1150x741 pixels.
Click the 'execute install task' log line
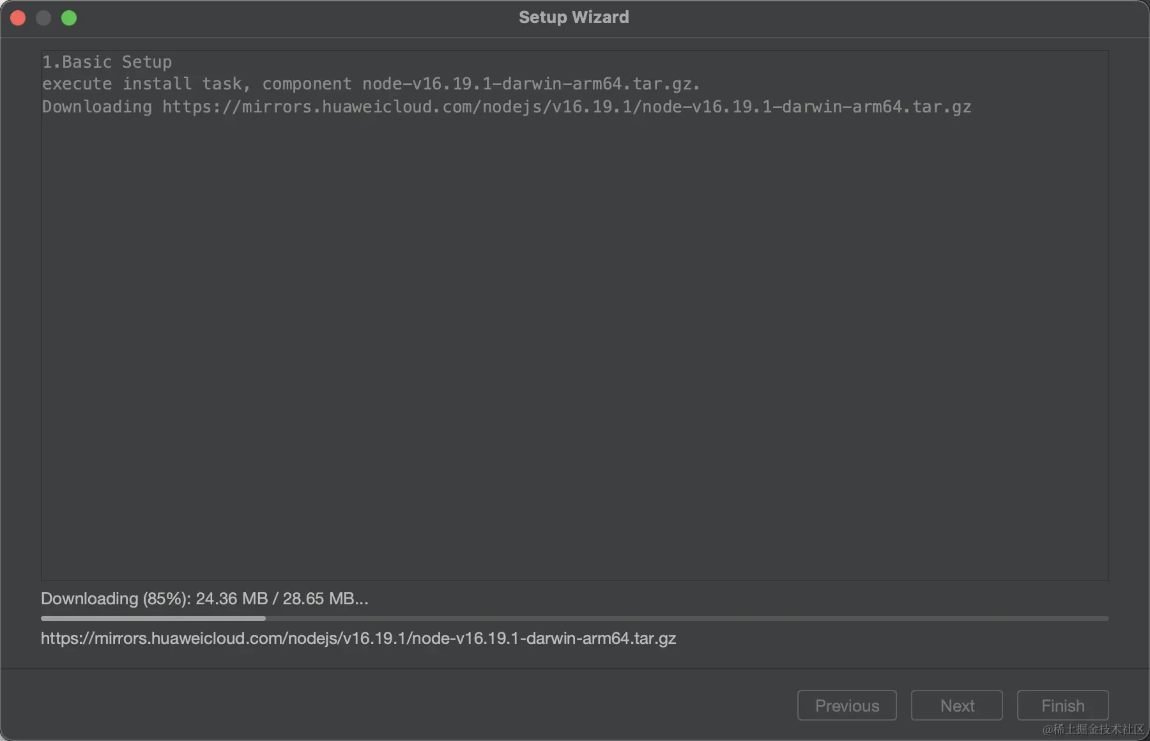371,84
